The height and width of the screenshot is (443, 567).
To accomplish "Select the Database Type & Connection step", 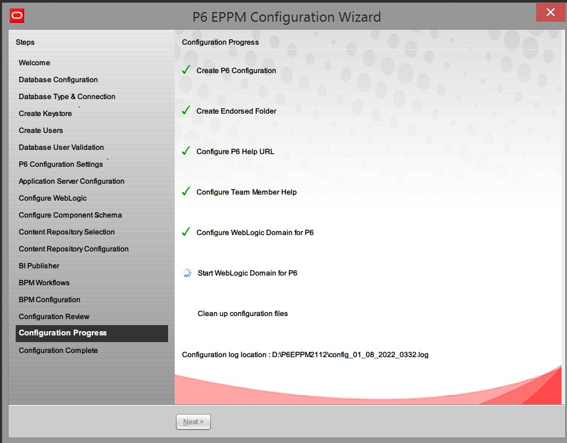I will (67, 97).
